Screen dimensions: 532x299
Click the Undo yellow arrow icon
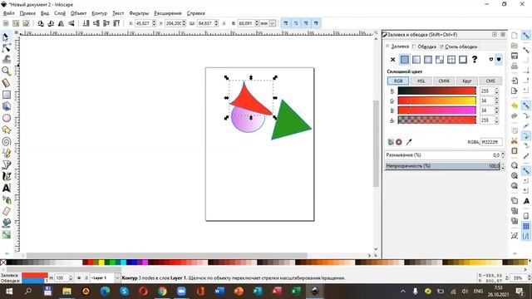click(x=515, y=105)
